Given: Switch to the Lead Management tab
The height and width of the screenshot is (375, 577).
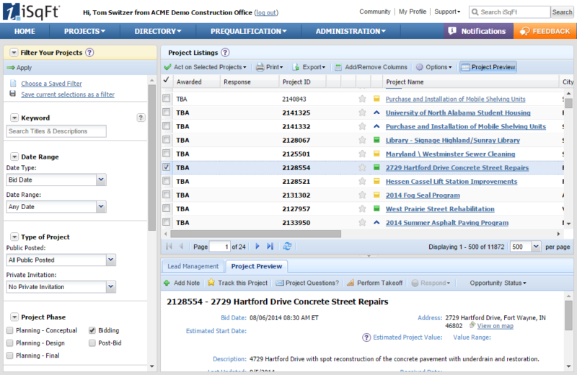Looking at the screenshot, I should 193,266.
